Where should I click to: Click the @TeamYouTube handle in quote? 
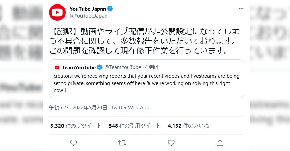[x=123, y=67]
